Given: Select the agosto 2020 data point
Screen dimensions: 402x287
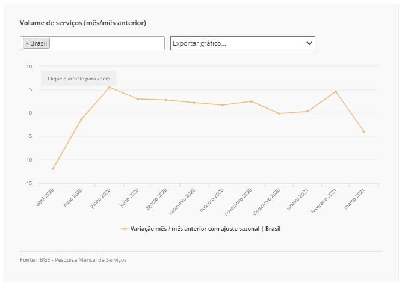Looking at the screenshot, I should (x=166, y=100).
